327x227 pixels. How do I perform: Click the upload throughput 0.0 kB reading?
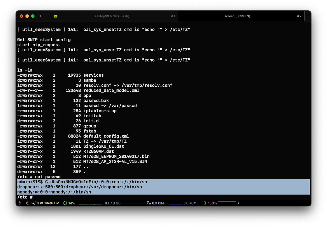[x=190, y=203]
